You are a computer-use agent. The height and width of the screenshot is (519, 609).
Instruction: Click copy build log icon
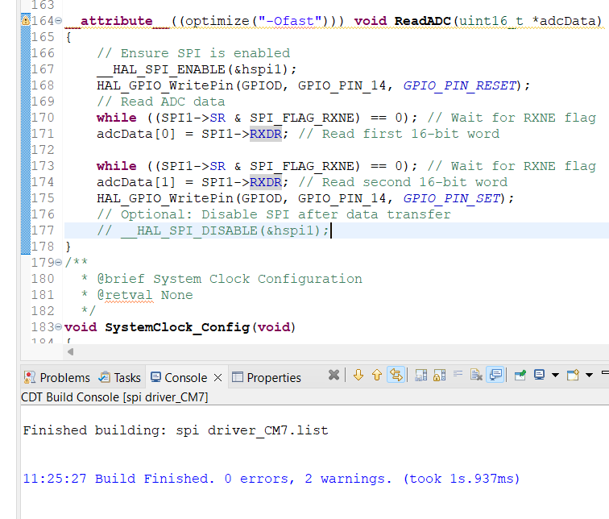[420, 376]
